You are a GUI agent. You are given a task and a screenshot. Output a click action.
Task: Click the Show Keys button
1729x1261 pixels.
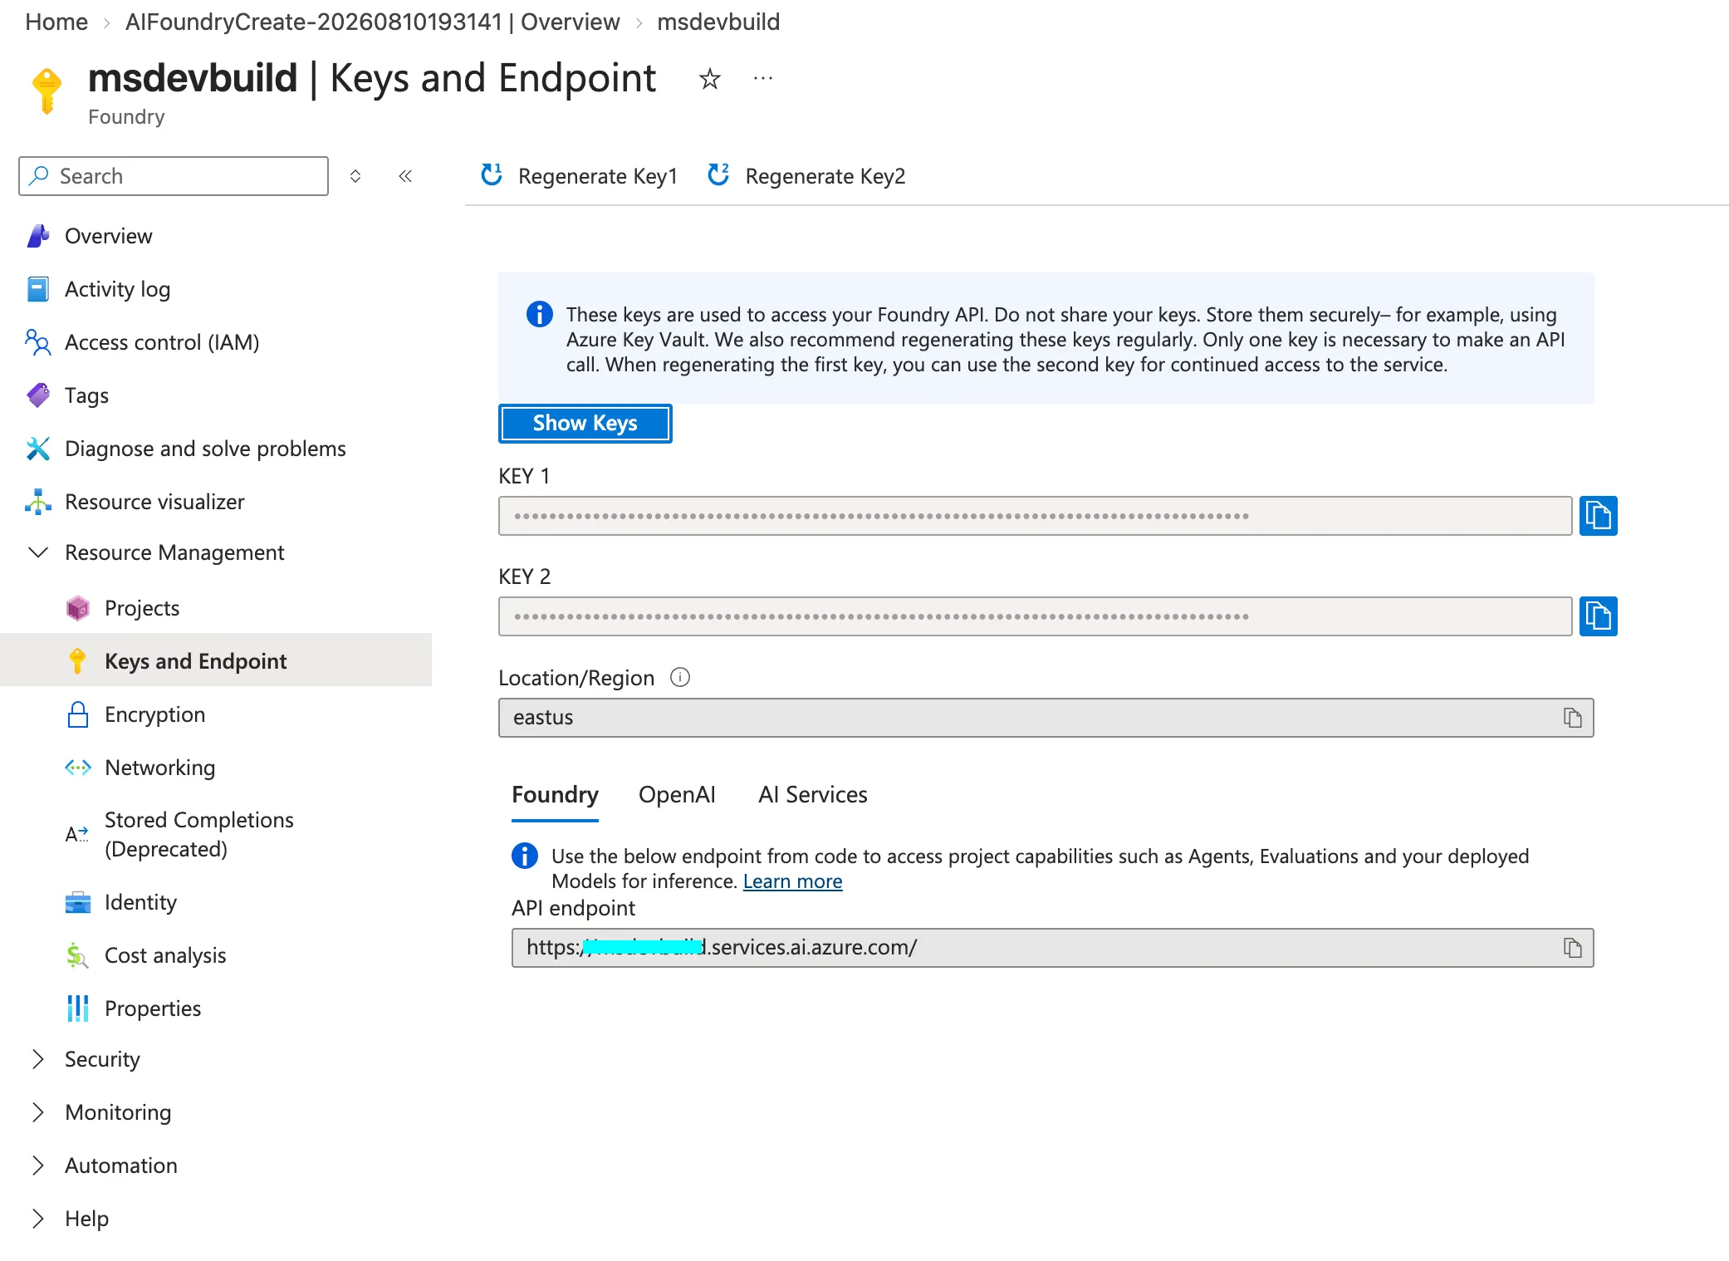[x=585, y=424]
